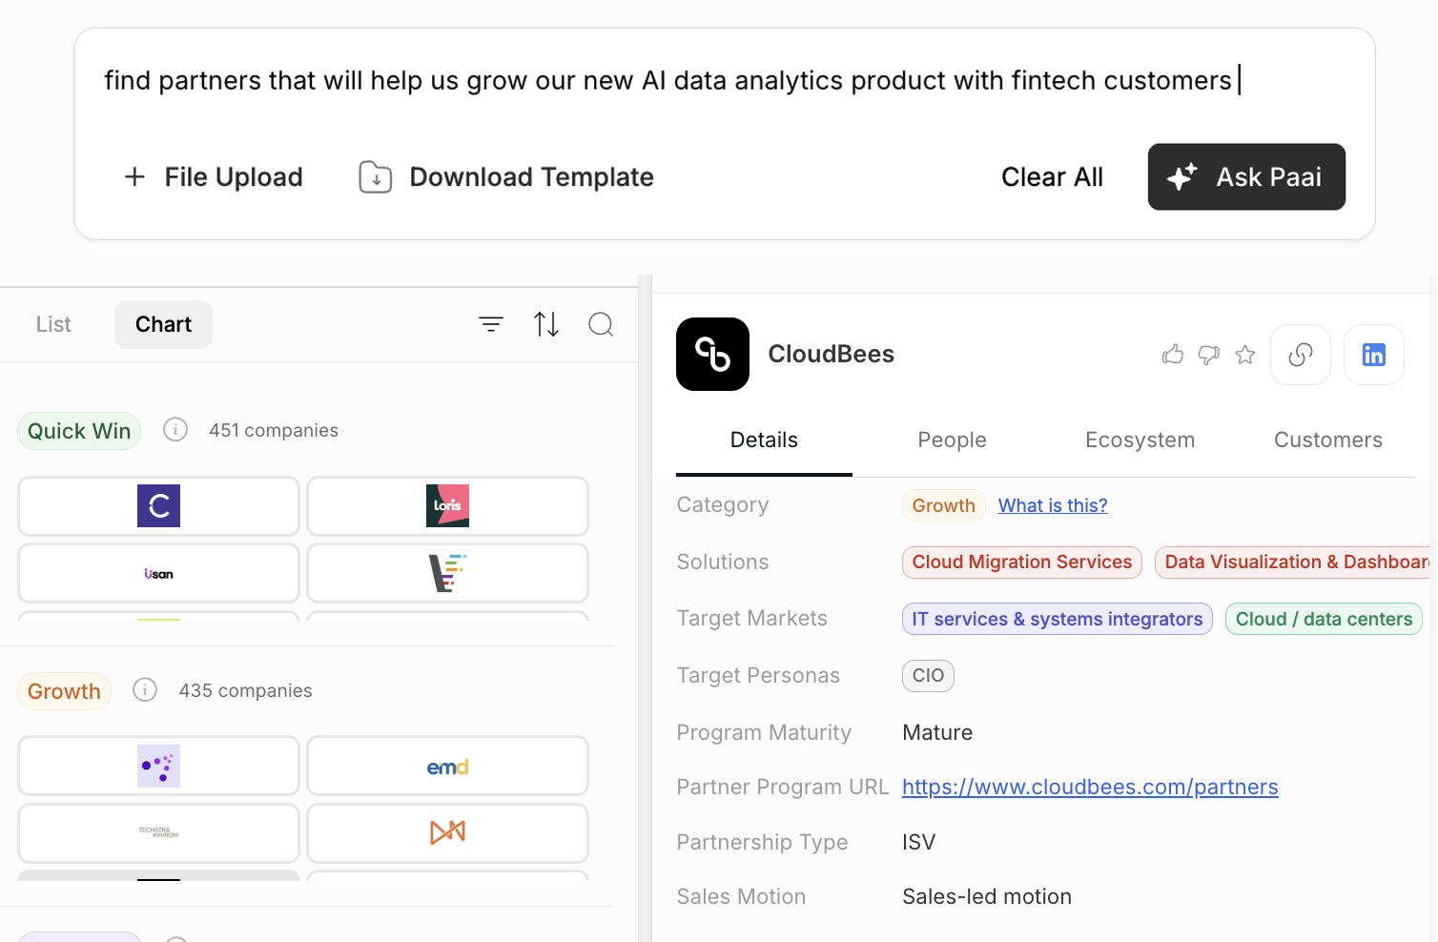The image size is (1438, 942).
Task: Select the Loris company card
Action: pos(447,506)
